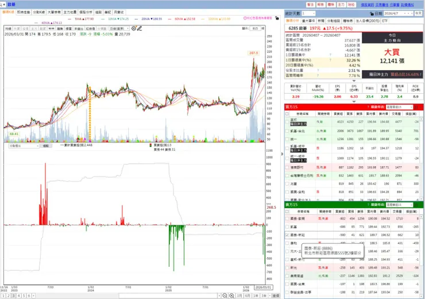425x299 pixels.
Task: Select the pencil drawing tool icon
Action: click(x=140, y=28)
